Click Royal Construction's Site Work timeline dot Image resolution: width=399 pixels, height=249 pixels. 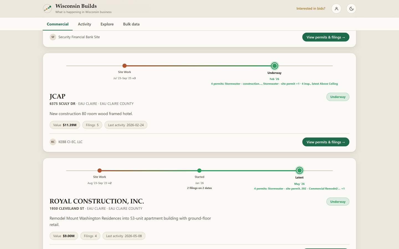click(100, 170)
